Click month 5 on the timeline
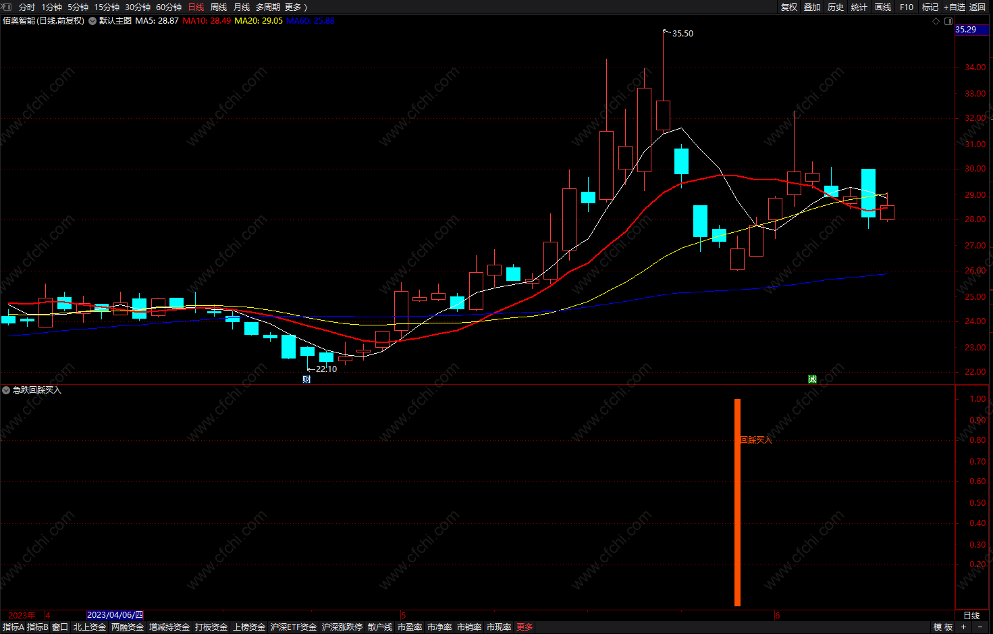 (x=403, y=615)
